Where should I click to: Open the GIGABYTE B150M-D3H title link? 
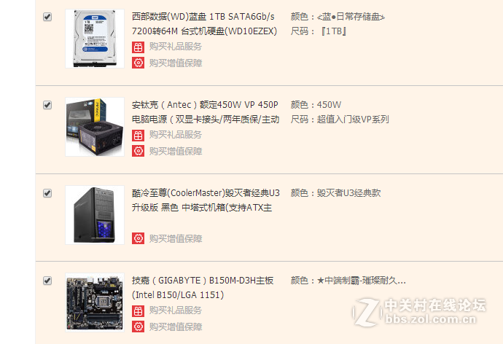[x=203, y=288]
